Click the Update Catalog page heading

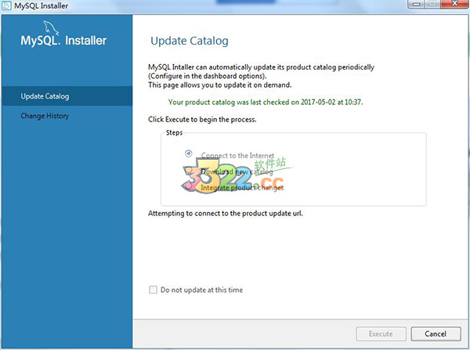[190, 41]
